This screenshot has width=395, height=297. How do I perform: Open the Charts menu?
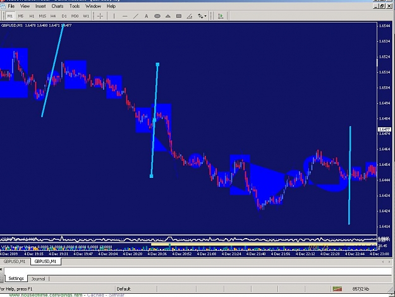[58, 6]
